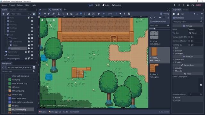The image size is (205, 115).
Task: Click the Select mode arrow tool
Action: pos(40,14)
